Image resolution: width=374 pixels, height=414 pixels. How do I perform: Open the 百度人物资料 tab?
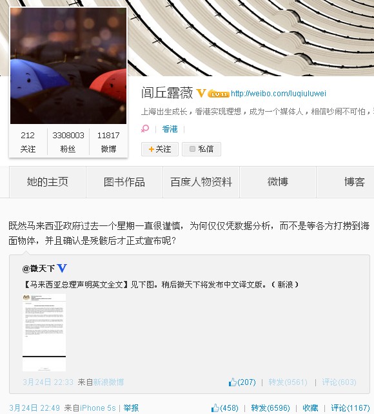pyautogui.click(x=201, y=182)
